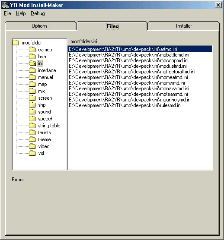Select the mpunholymd.ini file entry
This screenshot has width=224, height=240.
[x=140, y=100]
